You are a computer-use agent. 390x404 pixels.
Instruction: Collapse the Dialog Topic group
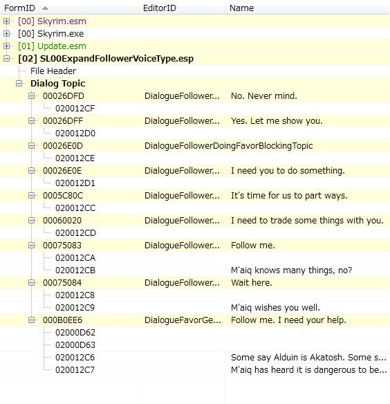(19, 84)
